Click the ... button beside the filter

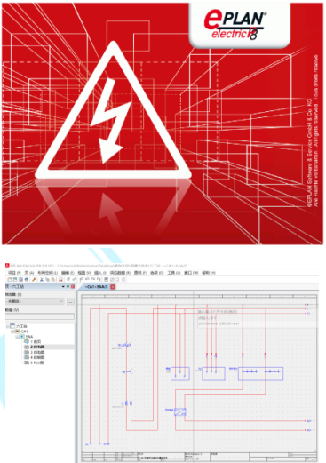click(x=70, y=302)
